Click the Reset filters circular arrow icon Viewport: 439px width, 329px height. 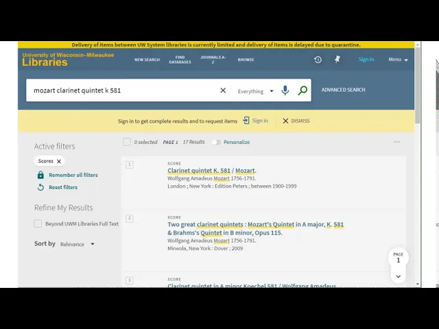coord(40,187)
